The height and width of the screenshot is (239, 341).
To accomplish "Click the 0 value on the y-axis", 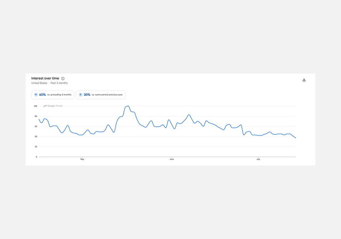I will 36,157.
